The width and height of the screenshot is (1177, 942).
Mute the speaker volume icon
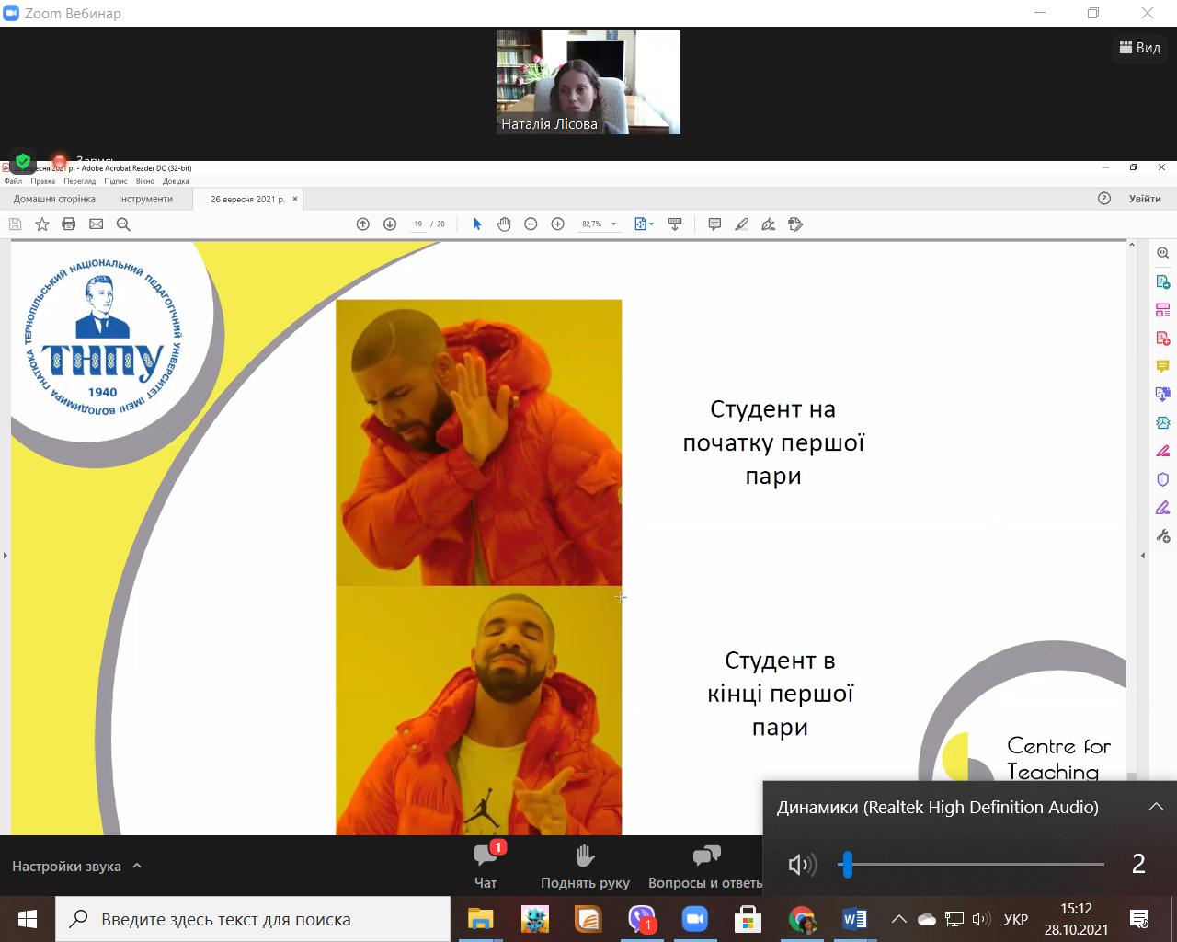(x=801, y=864)
